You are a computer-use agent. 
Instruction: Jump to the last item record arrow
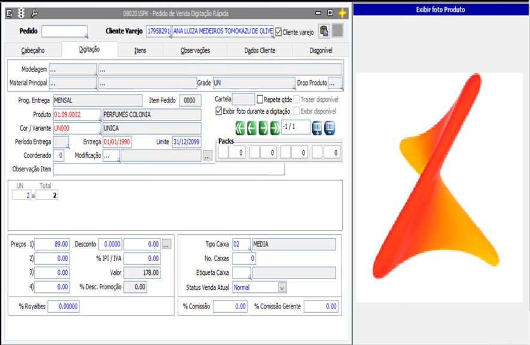click(x=275, y=128)
